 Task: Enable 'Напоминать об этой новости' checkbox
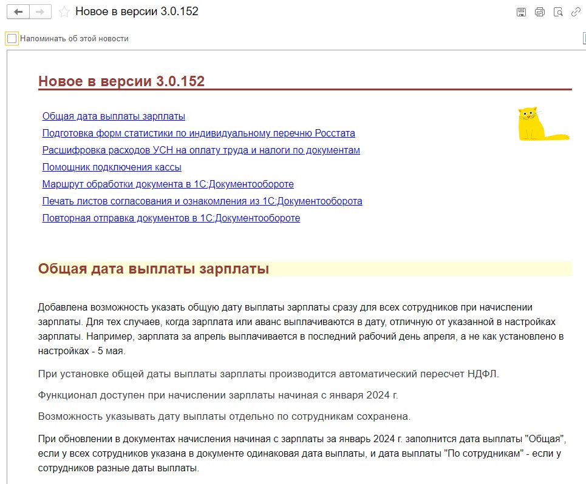12,38
